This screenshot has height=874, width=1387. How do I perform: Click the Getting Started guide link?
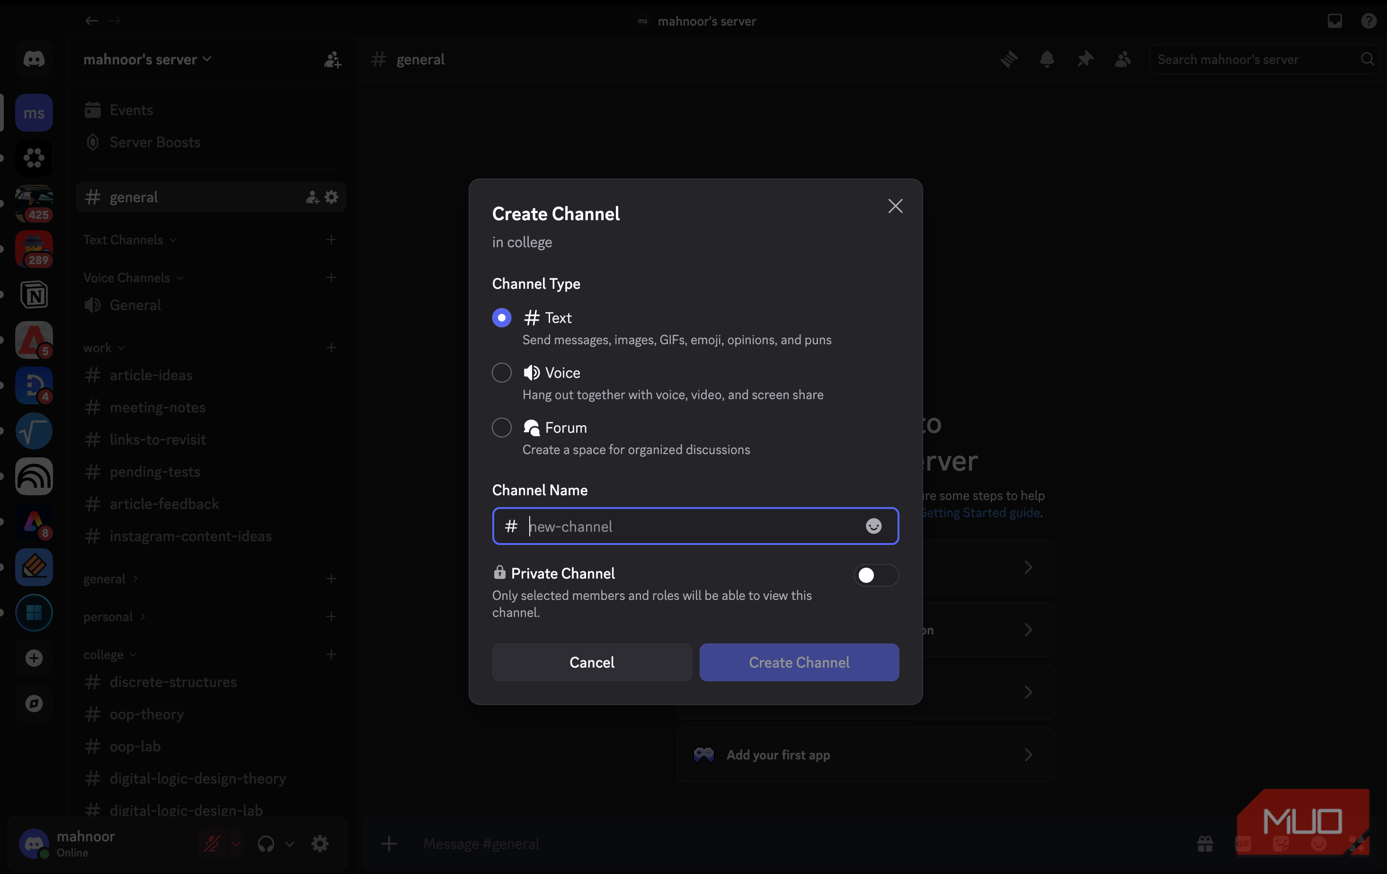click(981, 513)
